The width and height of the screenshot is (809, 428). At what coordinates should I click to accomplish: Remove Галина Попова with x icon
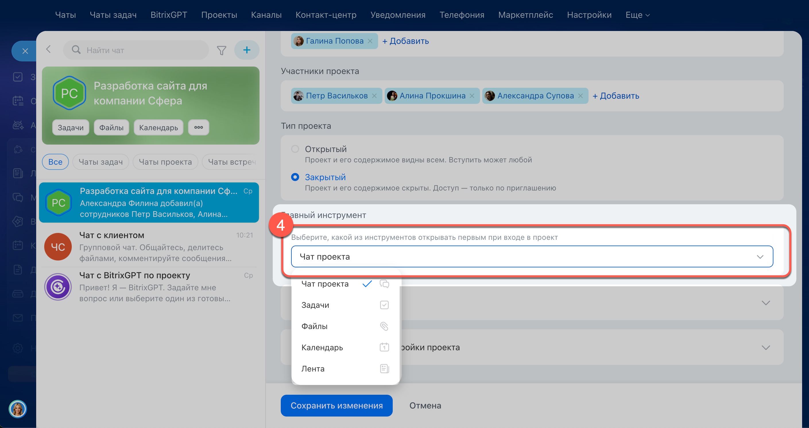pos(370,41)
